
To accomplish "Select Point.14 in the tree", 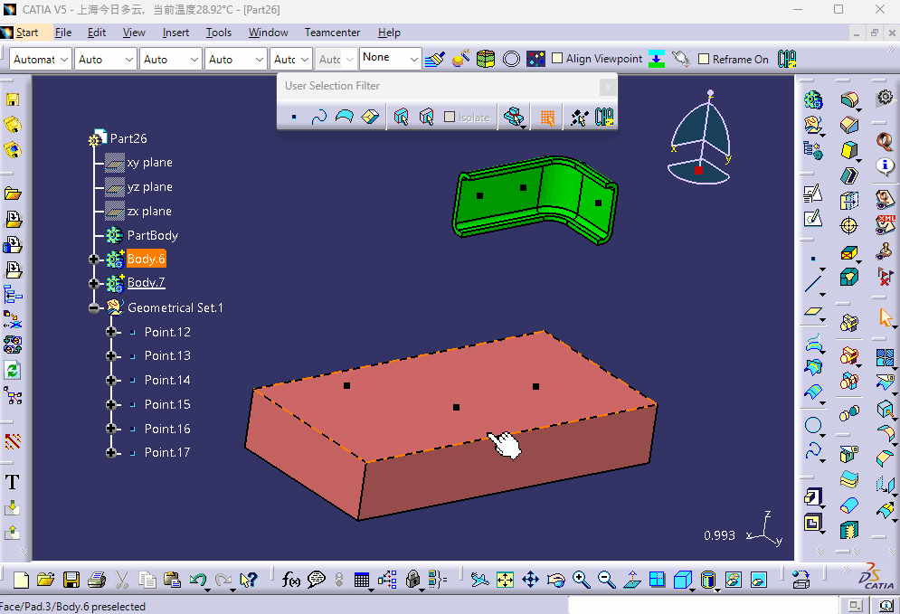I will 167,380.
